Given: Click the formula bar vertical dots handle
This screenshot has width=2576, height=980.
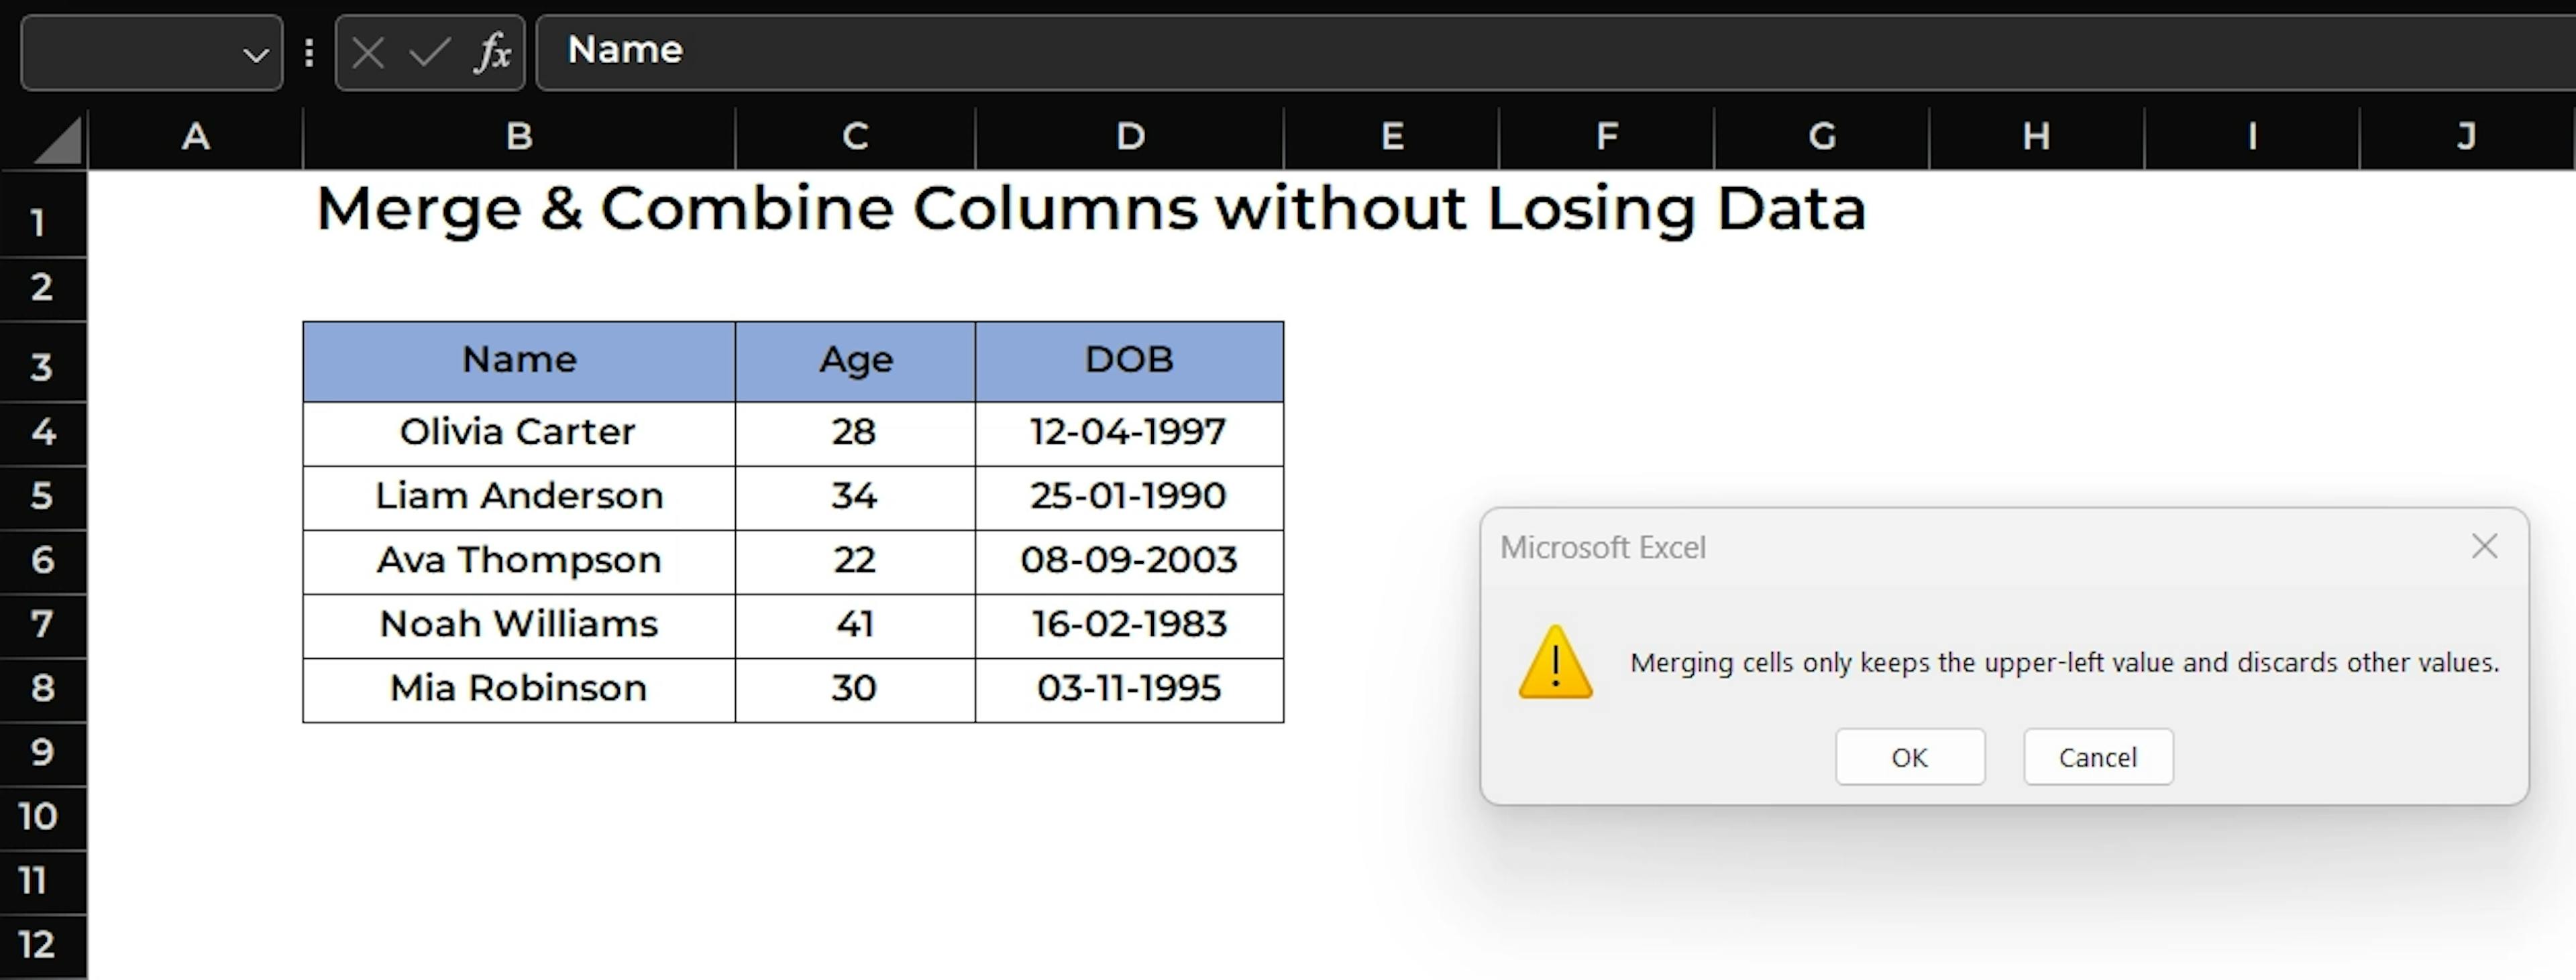Looking at the screenshot, I should click(x=309, y=53).
